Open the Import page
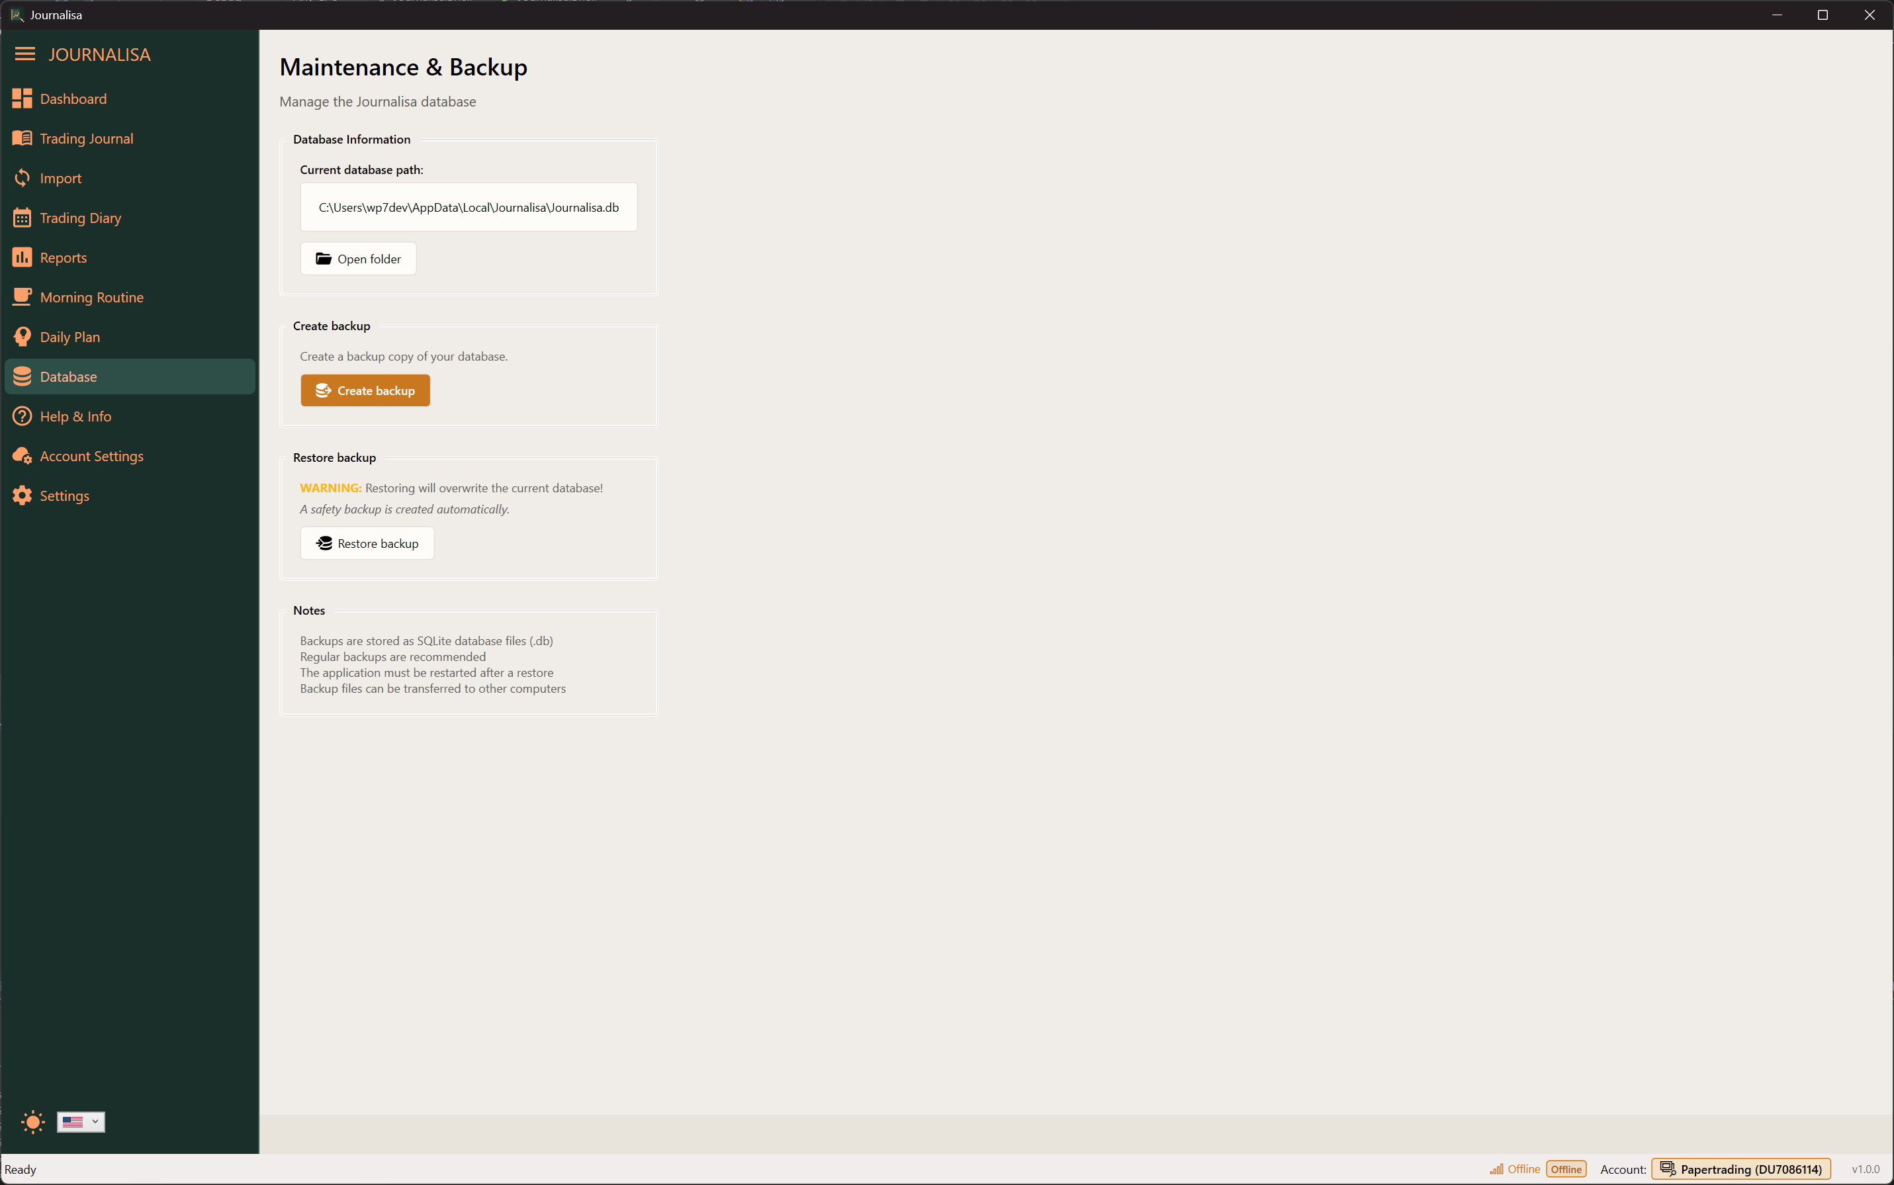 (129, 178)
